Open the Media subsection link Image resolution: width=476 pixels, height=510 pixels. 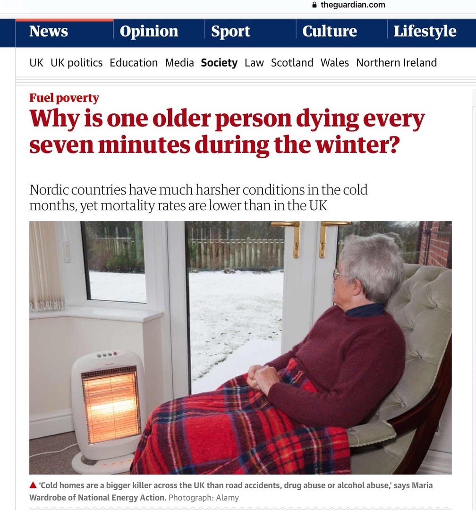coord(179,62)
